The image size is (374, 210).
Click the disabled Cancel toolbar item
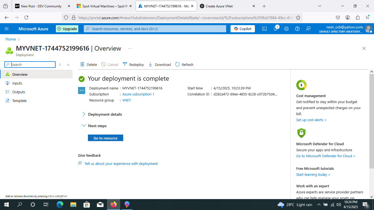click(110, 65)
